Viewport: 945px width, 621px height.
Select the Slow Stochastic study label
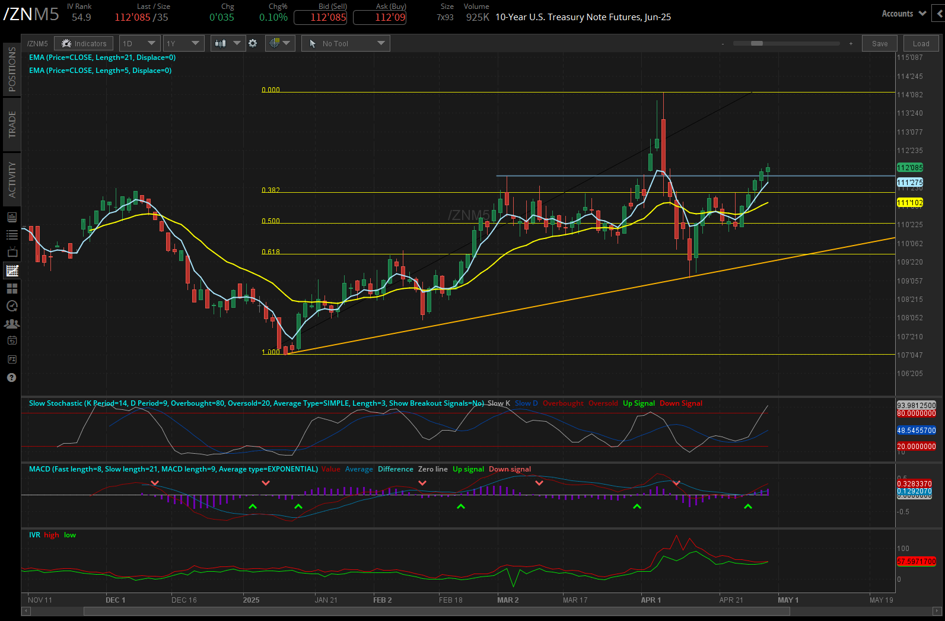[256, 403]
